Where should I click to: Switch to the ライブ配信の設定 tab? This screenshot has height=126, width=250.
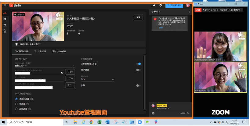tap(22, 51)
